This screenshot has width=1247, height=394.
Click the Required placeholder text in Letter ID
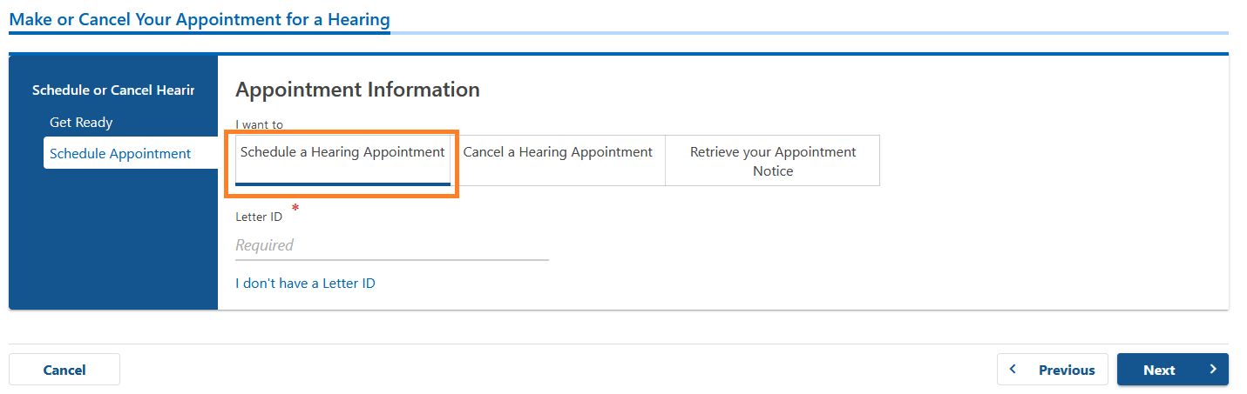(264, 245)
